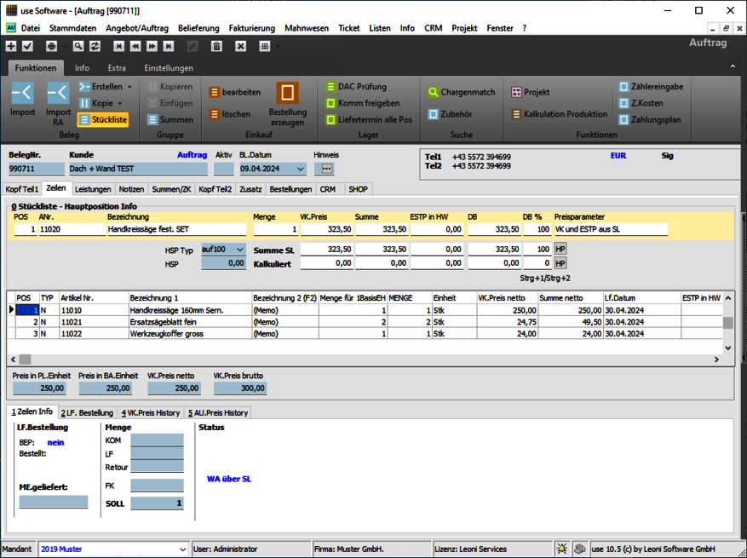Screen dimensions: 747x558
Task: Click the print icon in the toolbar
Action: tap(52, 46)
